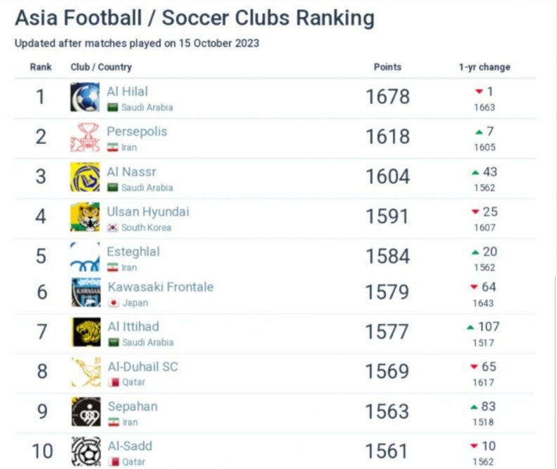The image size is (557, 469).
Task: Click the Ulsan Hyundai tiger logo
Action: point(85,217)
